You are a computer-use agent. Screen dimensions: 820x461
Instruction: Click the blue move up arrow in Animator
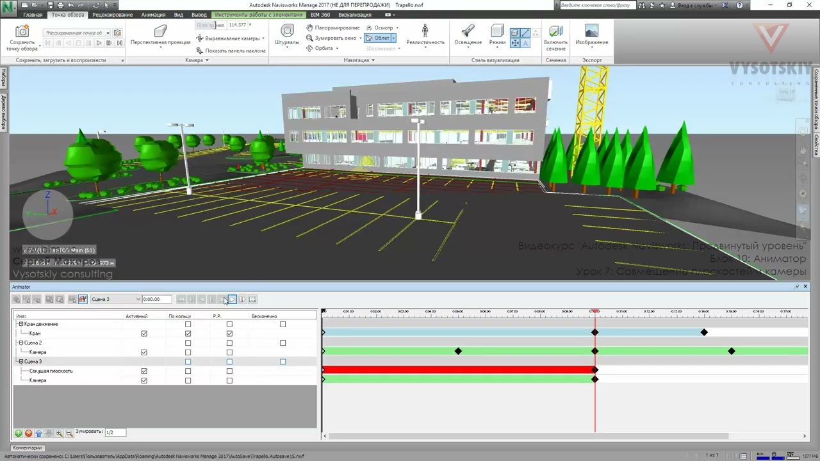click(x=38, y=433)
